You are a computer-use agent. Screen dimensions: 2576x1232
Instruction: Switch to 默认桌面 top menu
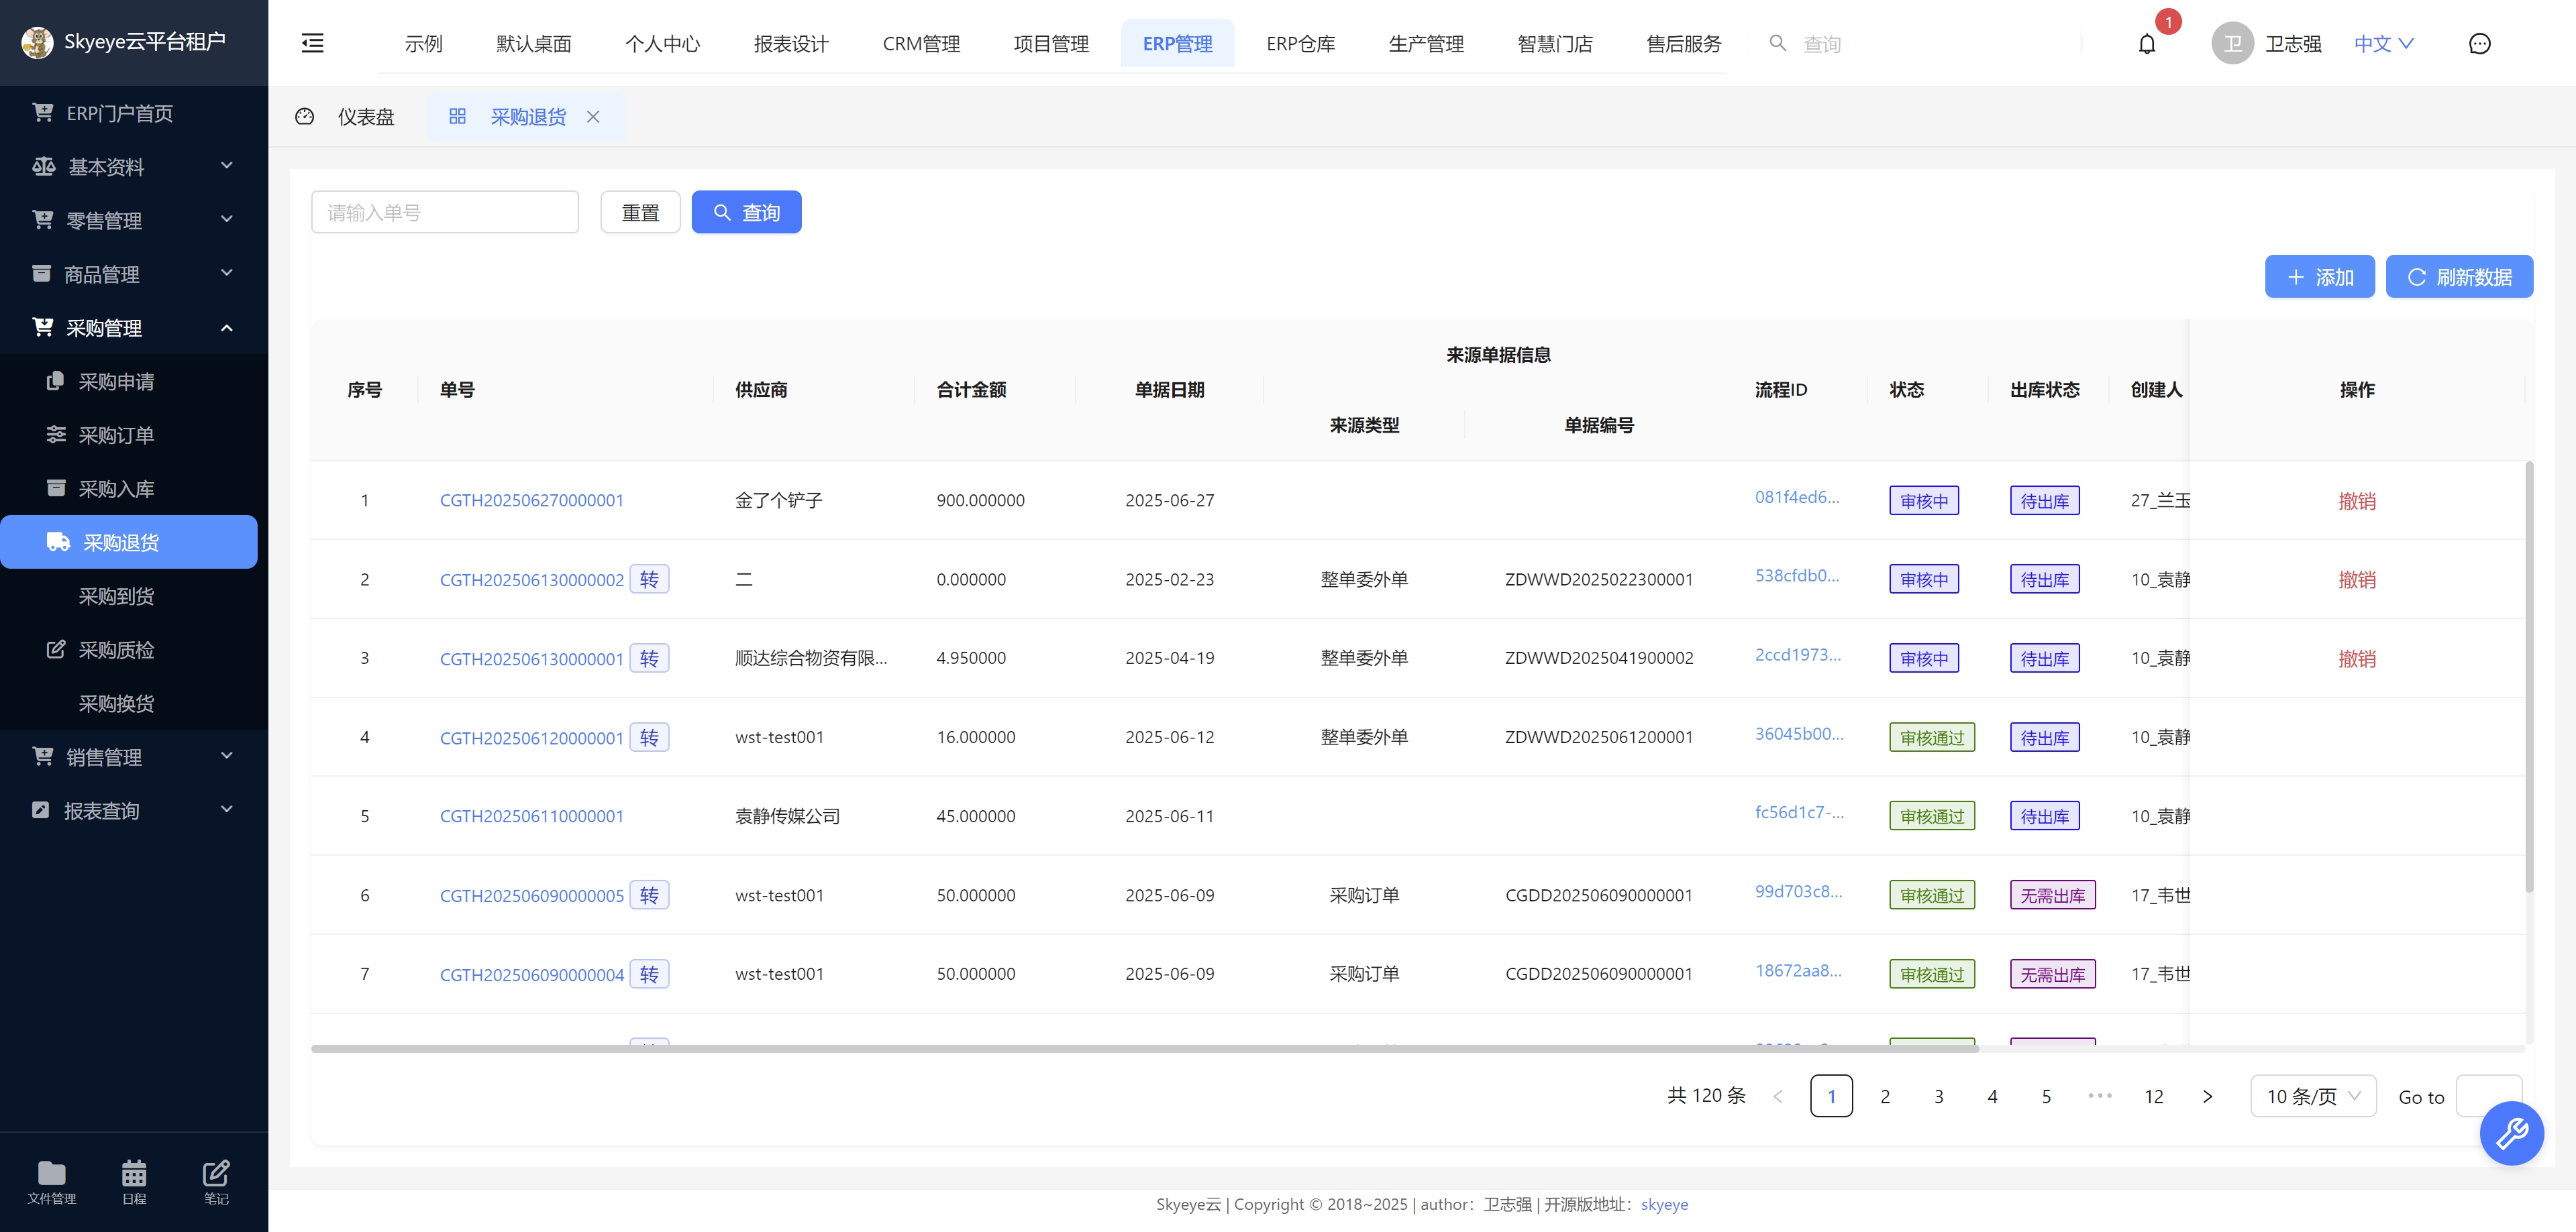(534, 44)
